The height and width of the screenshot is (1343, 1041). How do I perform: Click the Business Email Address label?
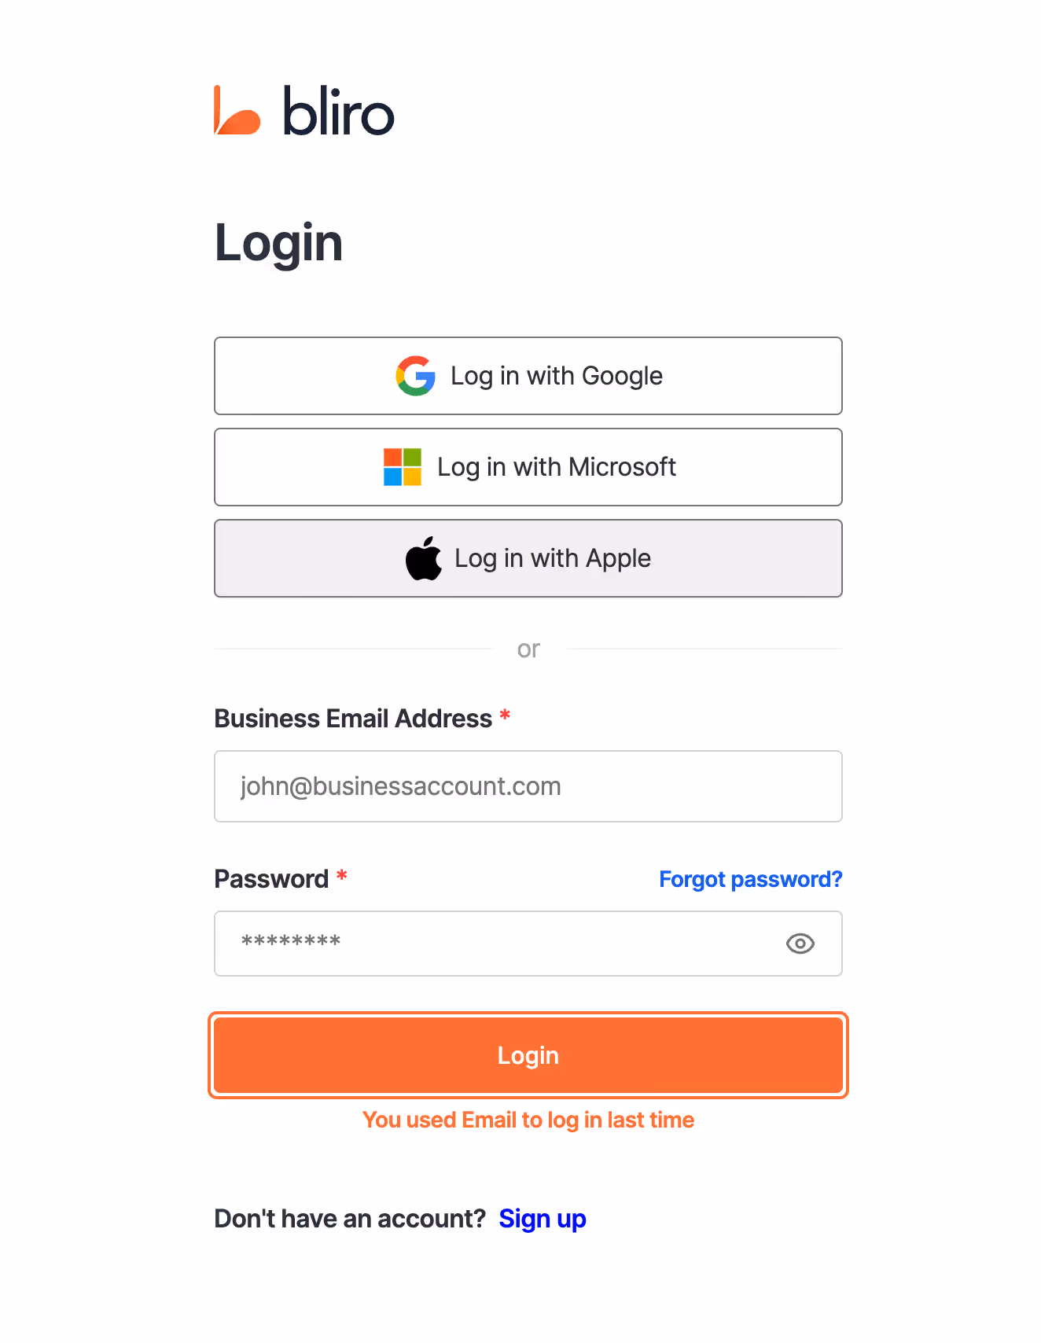[353, 719]
